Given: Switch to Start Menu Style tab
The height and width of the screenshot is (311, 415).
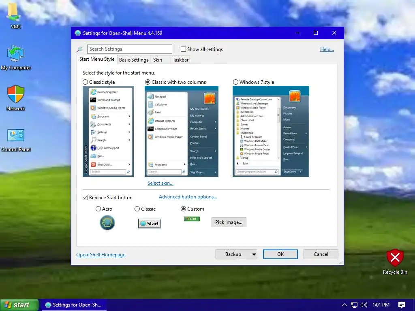Looking at the screenshot, I should tap(97, 59).
